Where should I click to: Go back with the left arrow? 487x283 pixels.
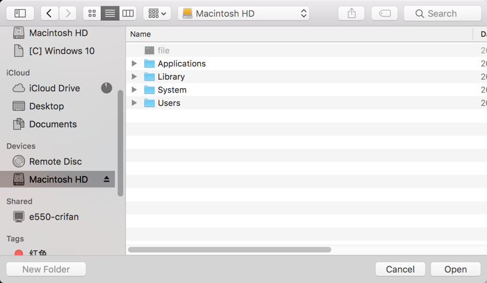click(49, 13)
